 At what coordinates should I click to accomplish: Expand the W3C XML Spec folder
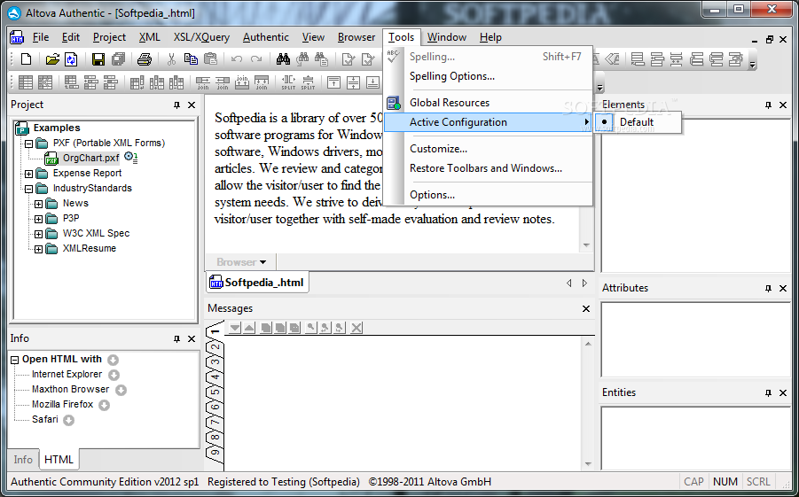click(x=39, y=234)
